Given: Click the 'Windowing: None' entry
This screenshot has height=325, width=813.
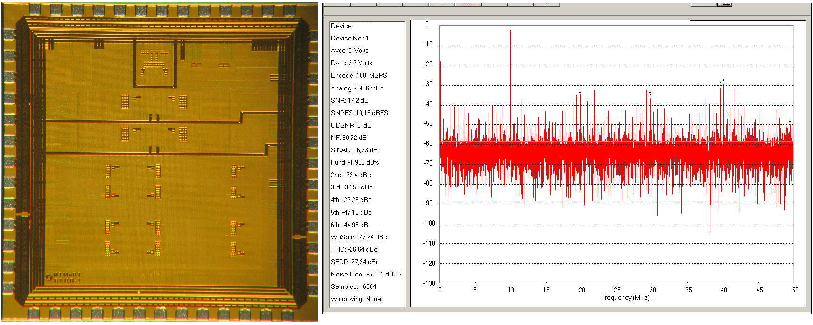Looking at the screenshot, I should click(356, 299).
